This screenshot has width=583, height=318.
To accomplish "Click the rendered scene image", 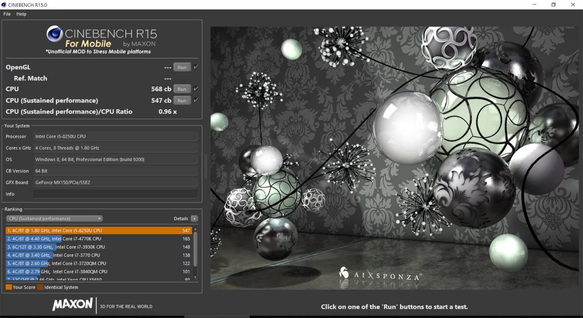I will (395, 158).
